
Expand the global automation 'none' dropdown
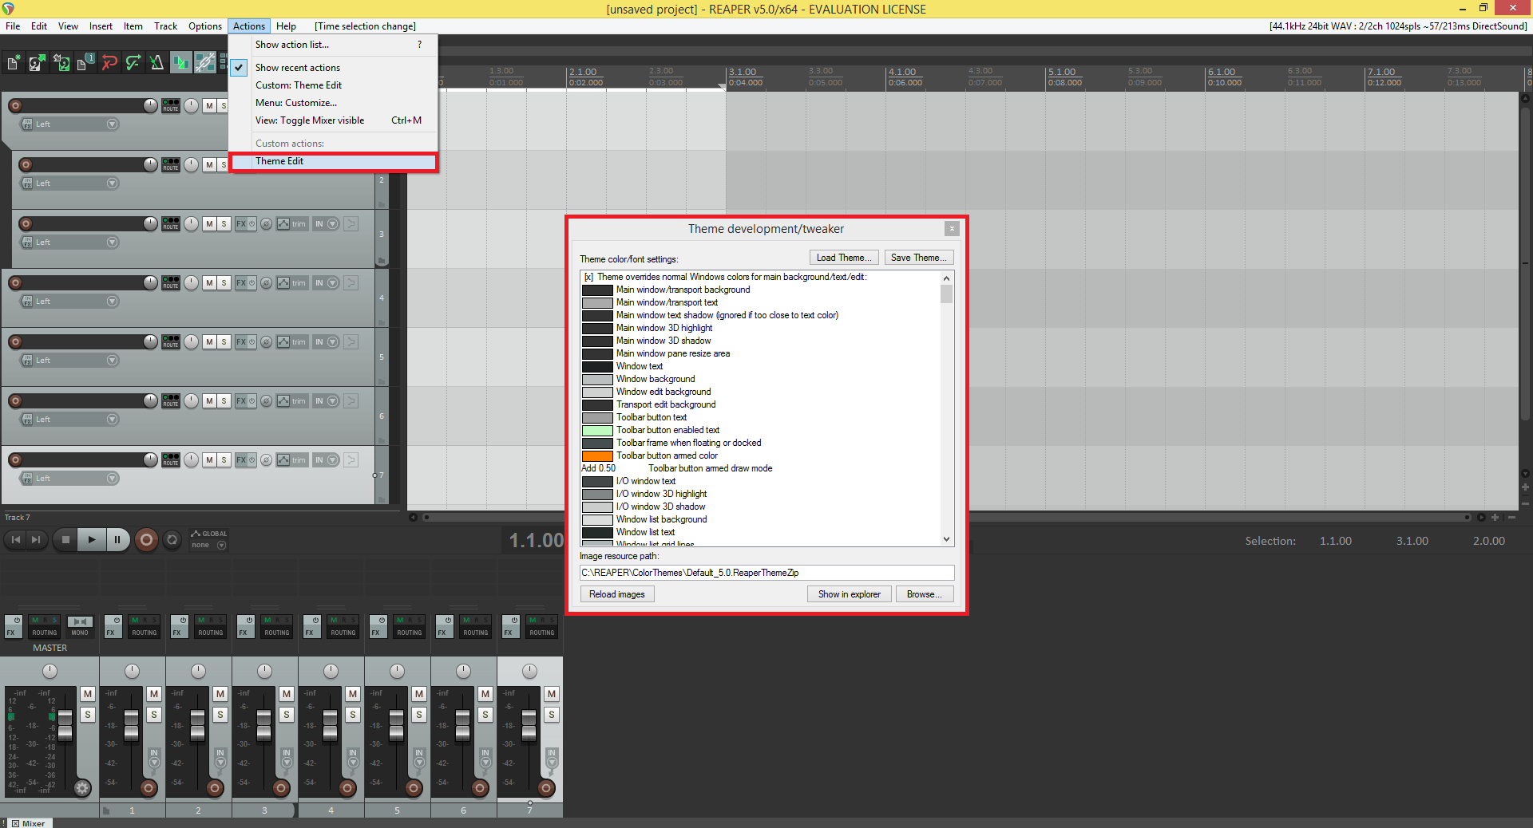coord(221,546)
